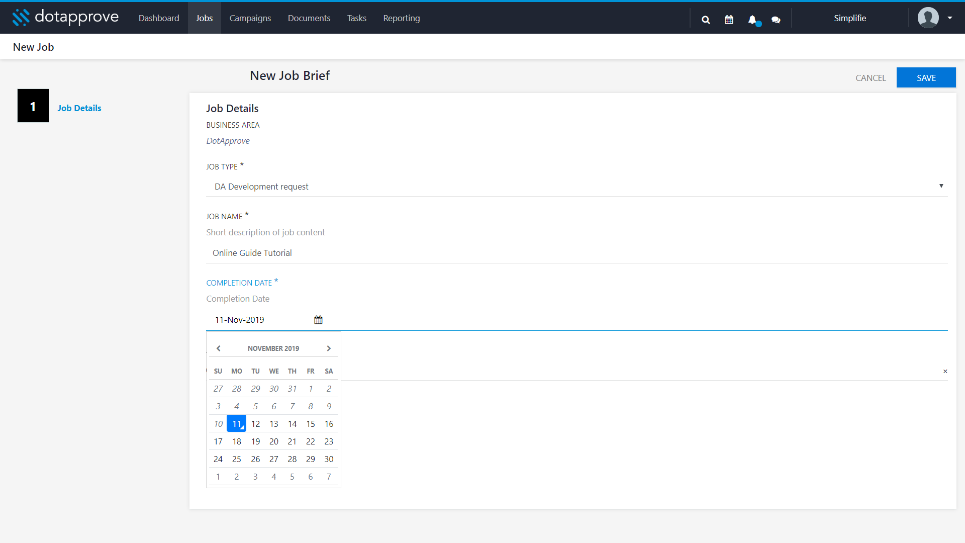The width and height of the screenshot is (965, 543).
Task: Go to next month in calendar
Action: pos(329,348)
